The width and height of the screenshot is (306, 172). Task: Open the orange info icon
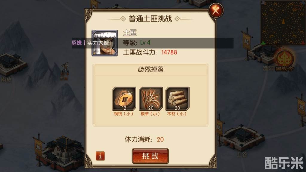(x=100, y=156)
